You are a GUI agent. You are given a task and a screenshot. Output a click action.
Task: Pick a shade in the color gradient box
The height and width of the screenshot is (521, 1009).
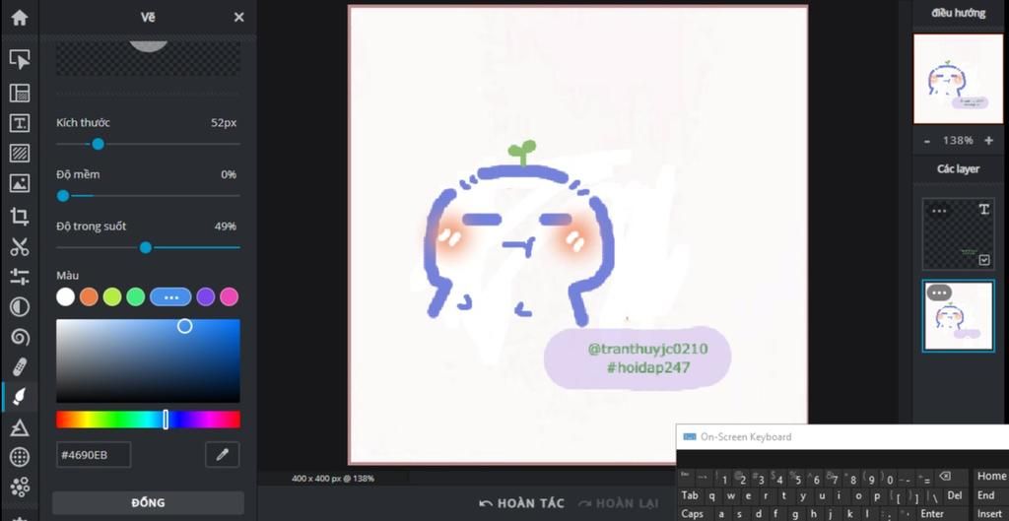(x=148, y=360)
